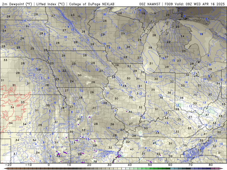Click the "50" tick on the color scale
Image resolution: width=227 pixels, height=170 pixels.
(150, 165)
